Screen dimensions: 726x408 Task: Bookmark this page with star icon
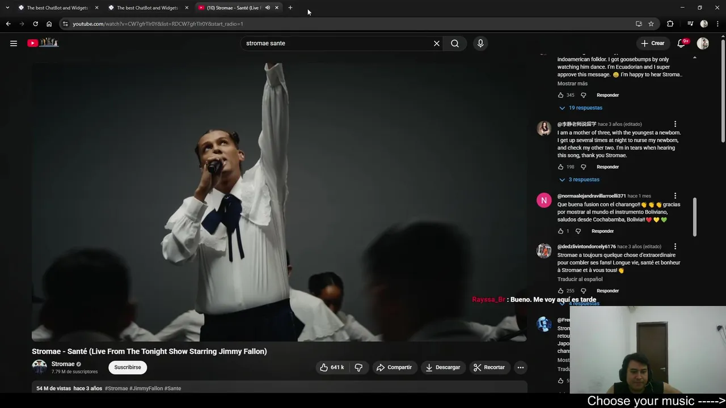651,24
